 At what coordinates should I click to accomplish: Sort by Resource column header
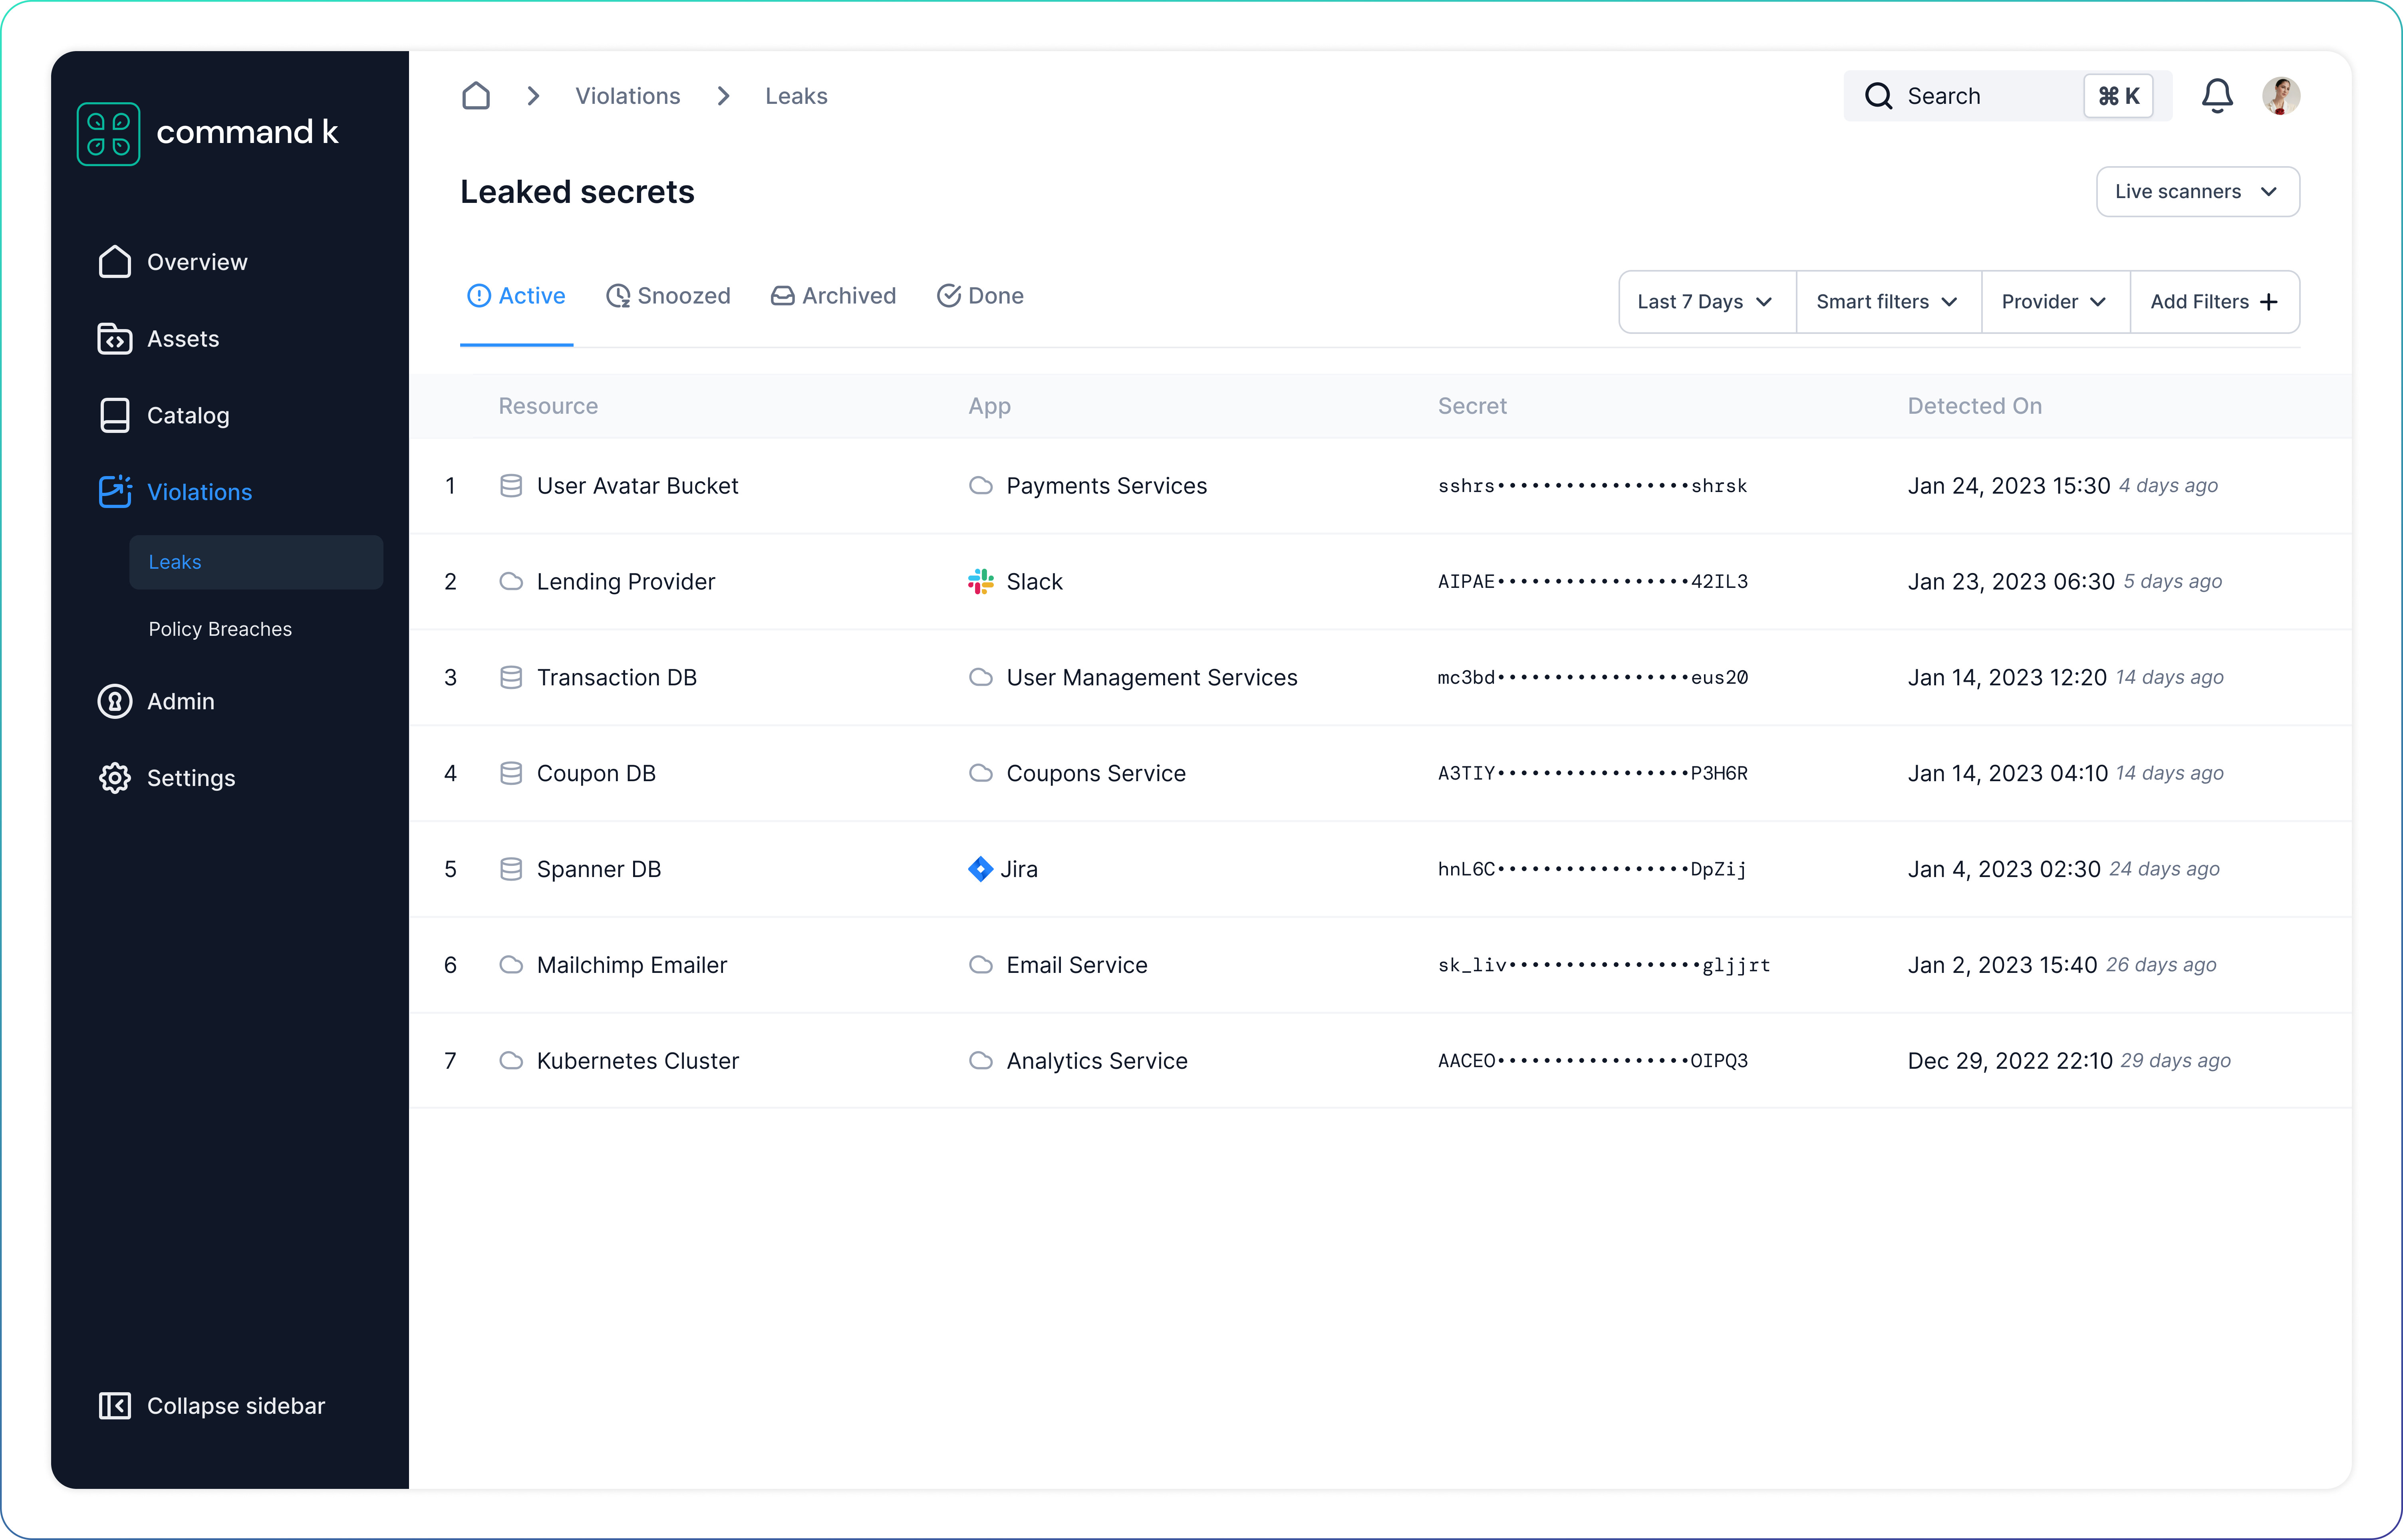[x=548, y=406]
